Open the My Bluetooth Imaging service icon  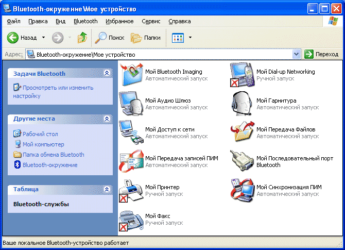(x=132, y=74)
